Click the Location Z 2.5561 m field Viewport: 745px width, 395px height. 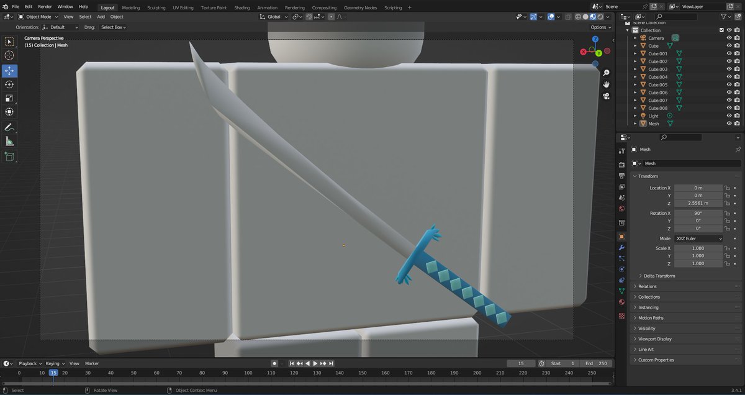coord(698,203)
